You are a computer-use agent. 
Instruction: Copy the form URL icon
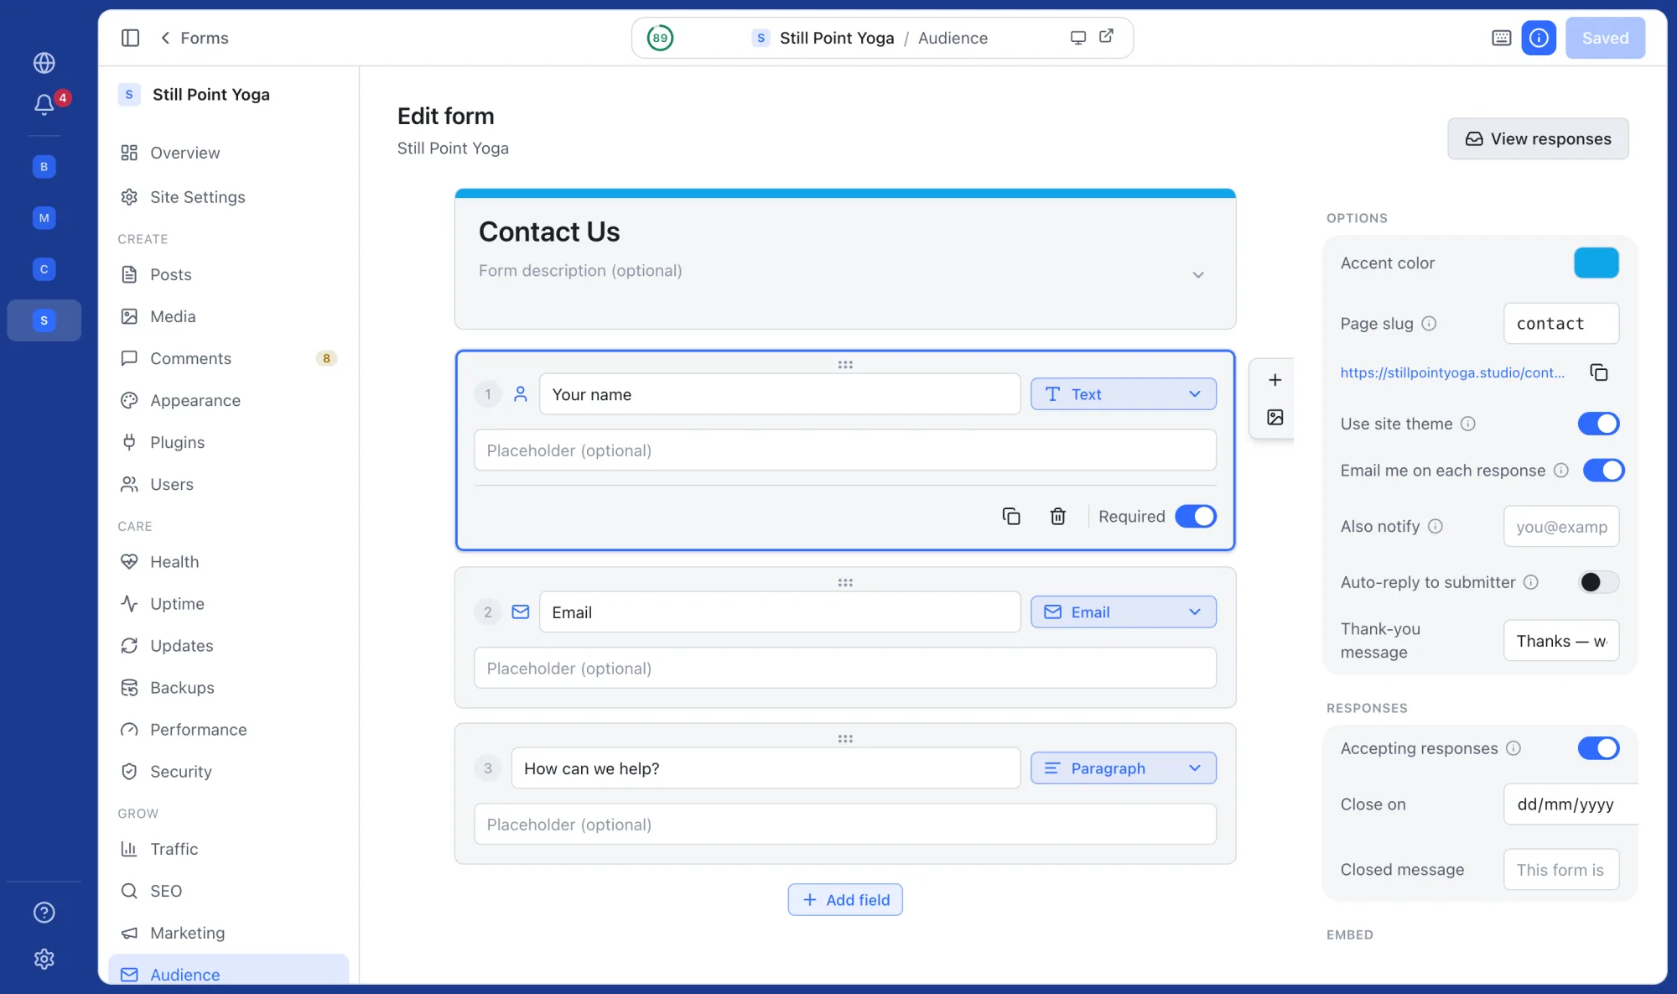1599,372
